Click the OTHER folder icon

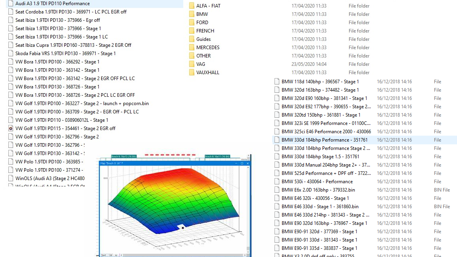click(x=192, y=56)
